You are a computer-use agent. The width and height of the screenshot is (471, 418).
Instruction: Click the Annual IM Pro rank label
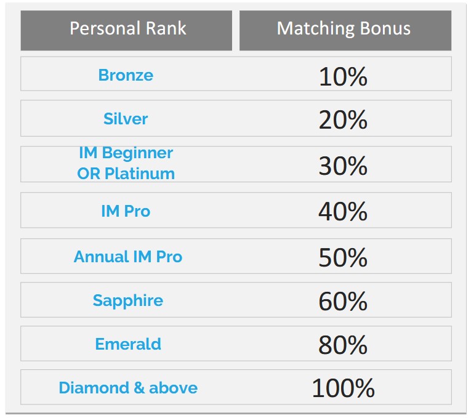click(x=128, y=257)
